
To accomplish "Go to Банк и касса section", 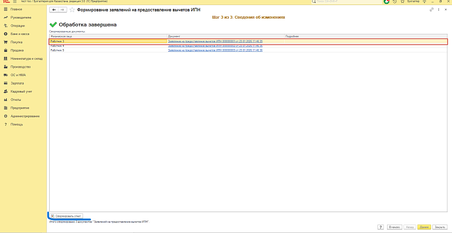I will click(x=20, y=34).
